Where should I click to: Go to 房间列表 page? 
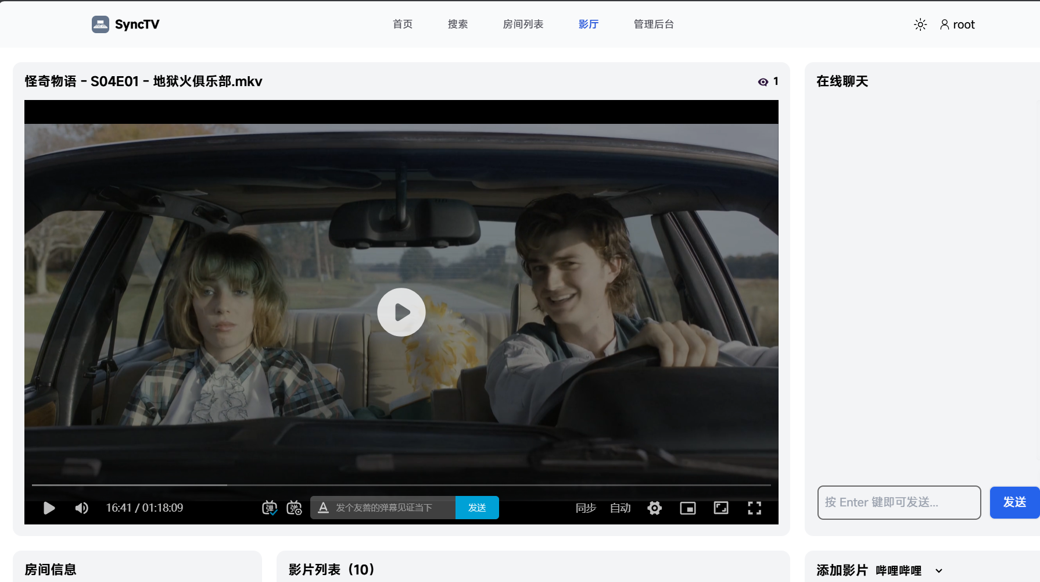click(523, 24)
